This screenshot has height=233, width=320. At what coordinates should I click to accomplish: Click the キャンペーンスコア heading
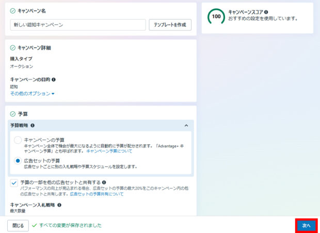click(x=246, y=12)
